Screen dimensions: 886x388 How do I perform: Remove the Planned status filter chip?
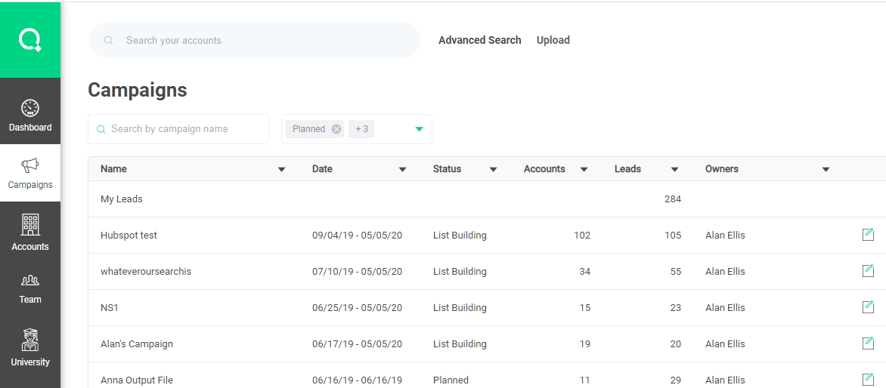point(336,129)
